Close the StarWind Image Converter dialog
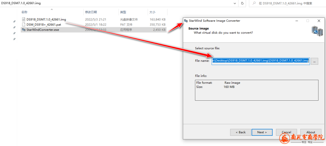 tap(319, 21)
